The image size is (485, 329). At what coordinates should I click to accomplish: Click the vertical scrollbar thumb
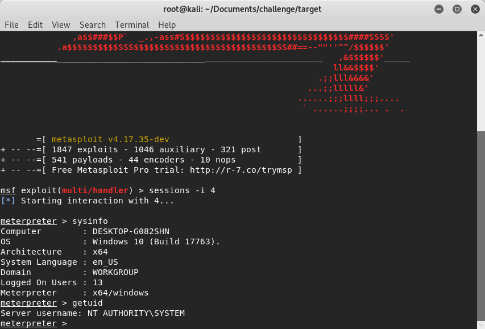(480, 227)
